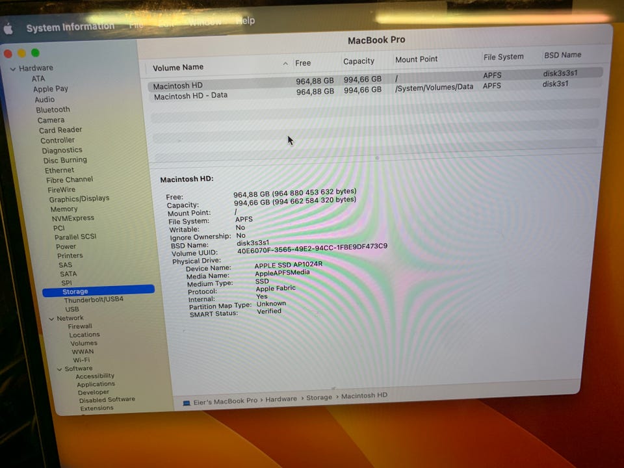624x468 pixels.
Task: Select Disc Burning in the sidebar
Action: pyautogui.click(x=65, y=161)
